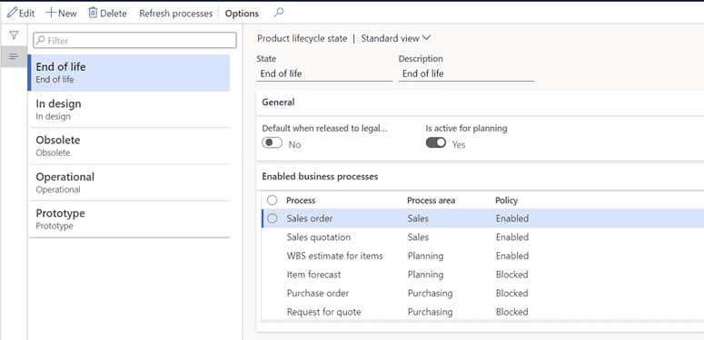Viewport: 704px width, 340px height.
Task: Click into the Description field
Action: point(467,74)
